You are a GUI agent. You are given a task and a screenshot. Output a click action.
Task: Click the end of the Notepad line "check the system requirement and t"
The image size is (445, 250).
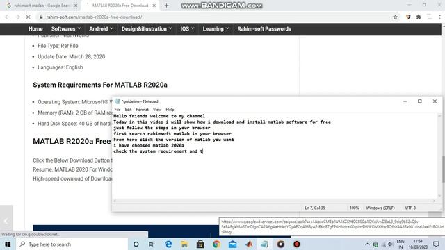[x=202, y=151]
